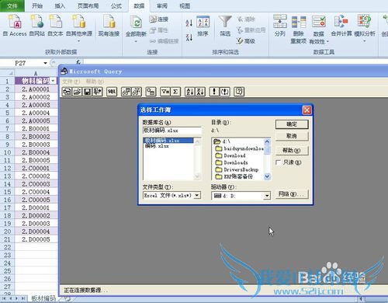The image size is (388, 303).
Task: Switch to the Insert (插入) ribbon tab
Action: click(x=60, y=5)
